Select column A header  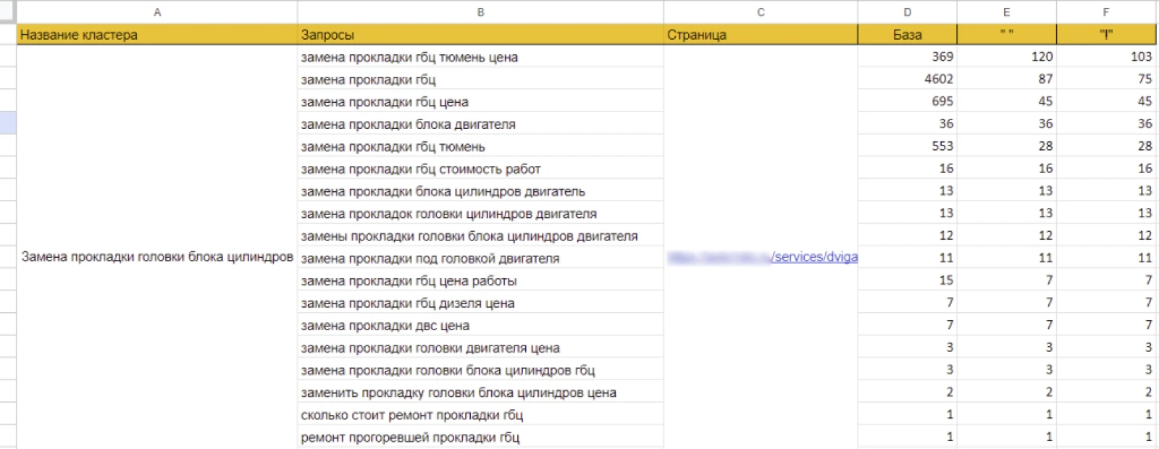click(157, 12)
